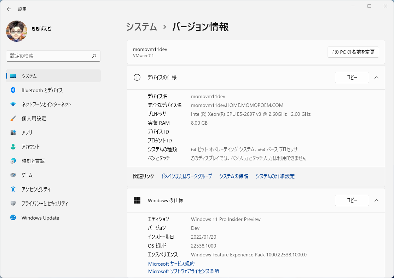Click Windows 11 Pro Insider Preview edition
The height and width of the screenshot is (278, 394).
pyautogui.click(x=226, y=219)
